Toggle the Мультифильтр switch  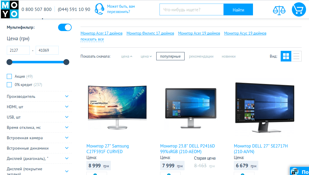tap(65, 27)
